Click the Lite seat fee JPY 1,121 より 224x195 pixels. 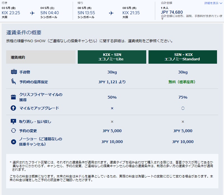point(112,82)
